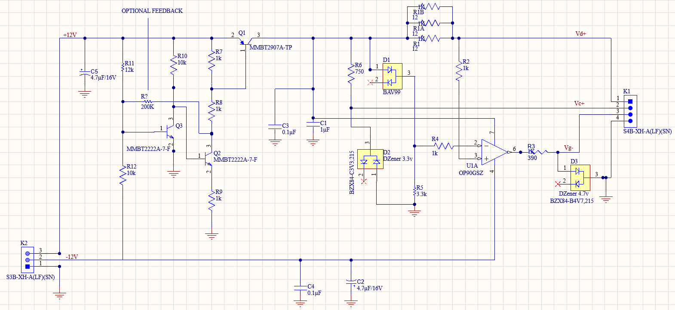The width and height of the screenshot is (675, 310).
Task: Select the U1A op-amp triangle symbol
Action: (x=494, y=152)
